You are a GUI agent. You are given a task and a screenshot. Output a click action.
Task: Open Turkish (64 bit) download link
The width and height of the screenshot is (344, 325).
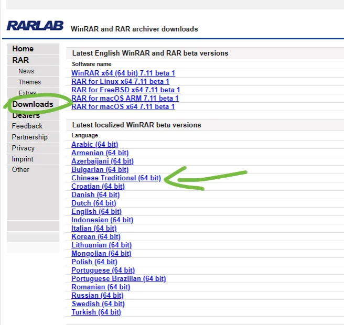(96, 312)
